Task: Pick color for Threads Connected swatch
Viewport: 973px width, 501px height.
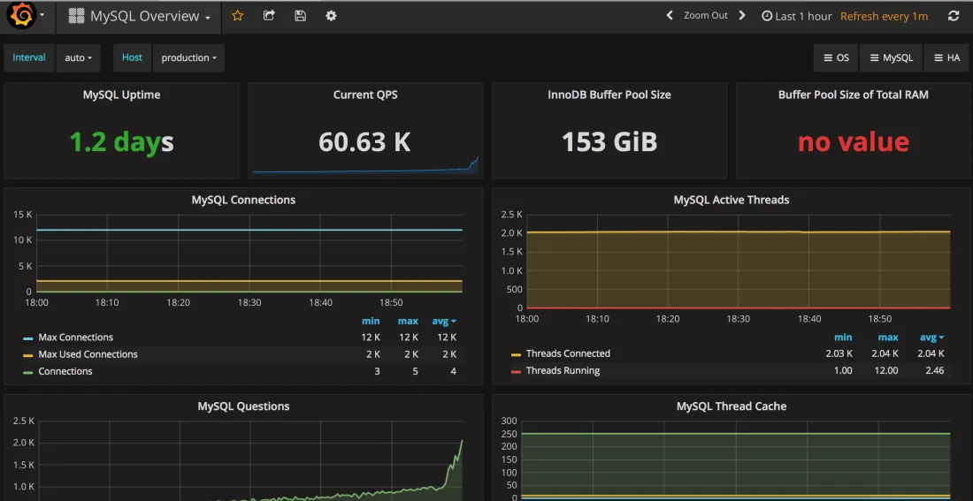Action: click(516, 354)
